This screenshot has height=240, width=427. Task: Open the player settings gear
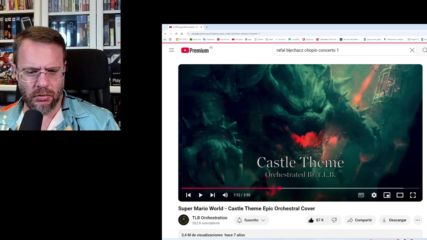click(374, 195)
